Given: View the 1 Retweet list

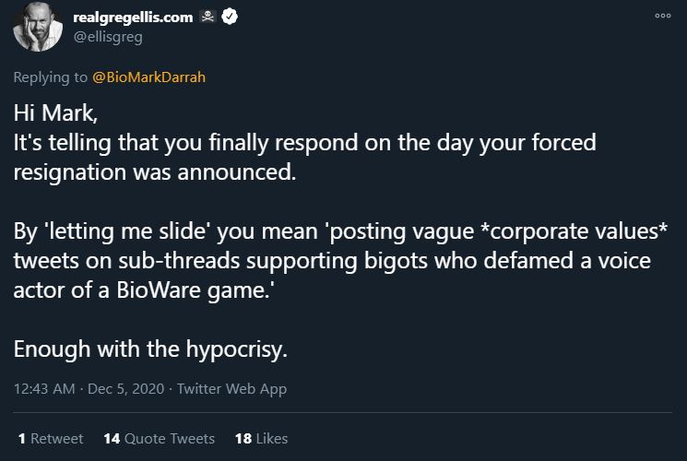Looking at the screenshot, I should pyautogui.click(x=51, y=439).
